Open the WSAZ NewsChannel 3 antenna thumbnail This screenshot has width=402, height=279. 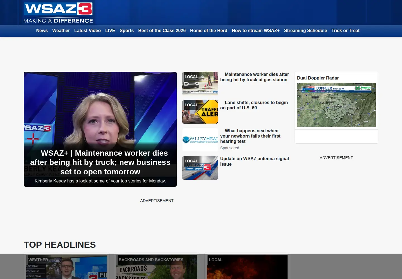coord(200,168)
